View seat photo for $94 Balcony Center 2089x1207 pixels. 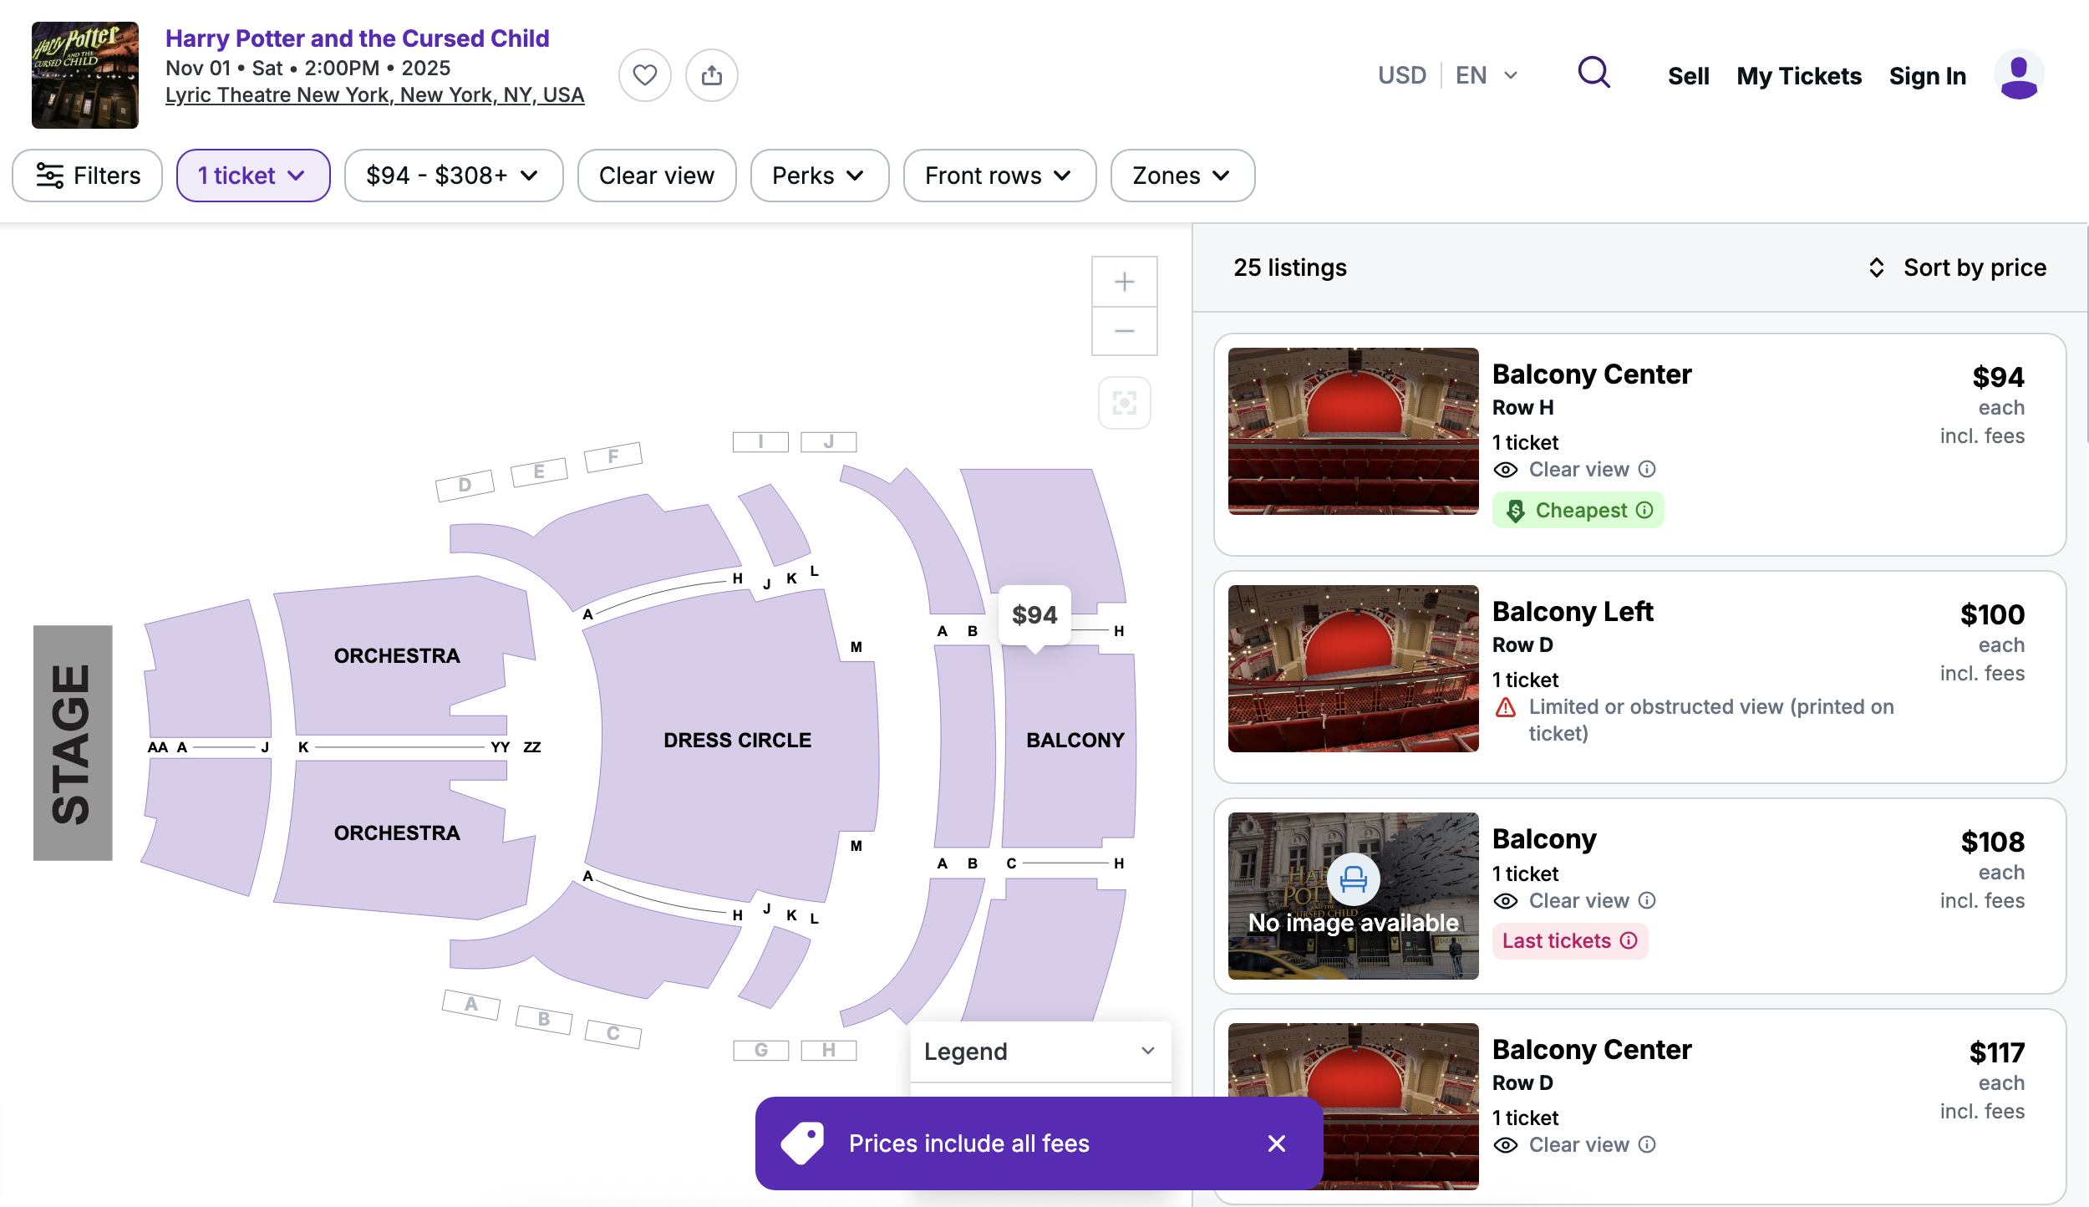pos(1353,431)
